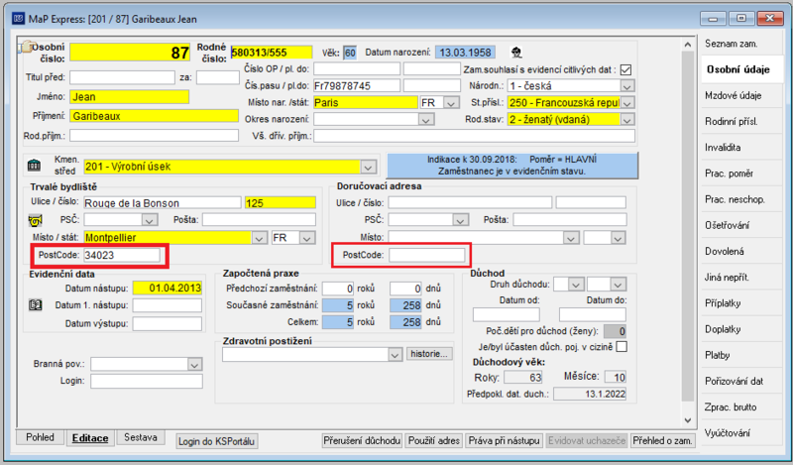Switch to the Pohled tab
Screen dimensions: 793x465
(x=40, y=437)
